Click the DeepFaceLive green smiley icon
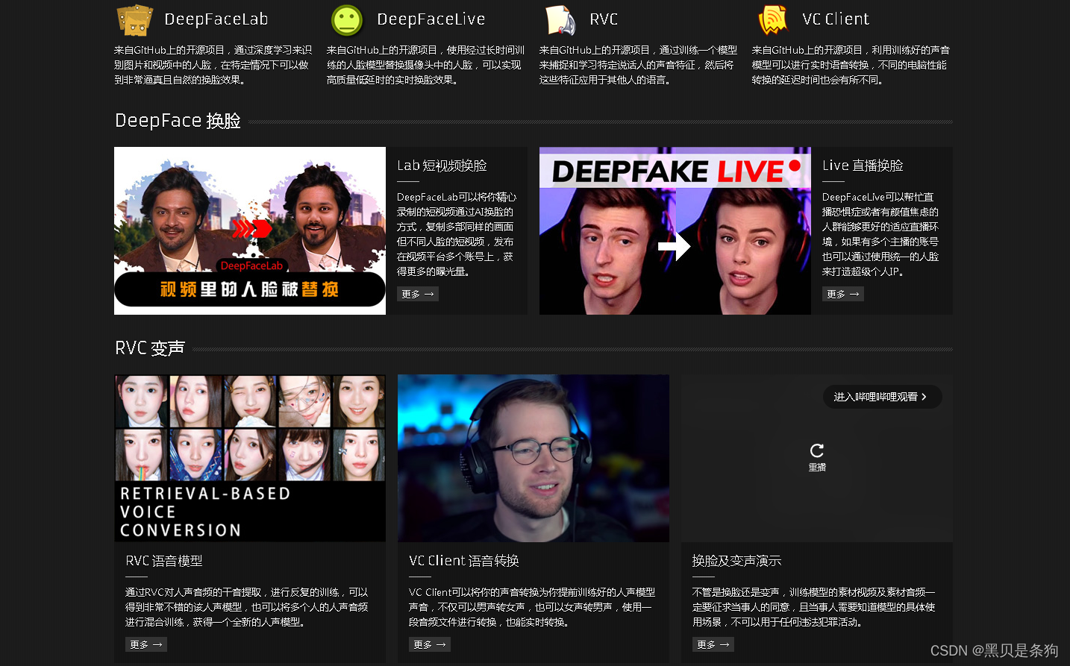 pyautogui.click(x=347, y=20)
